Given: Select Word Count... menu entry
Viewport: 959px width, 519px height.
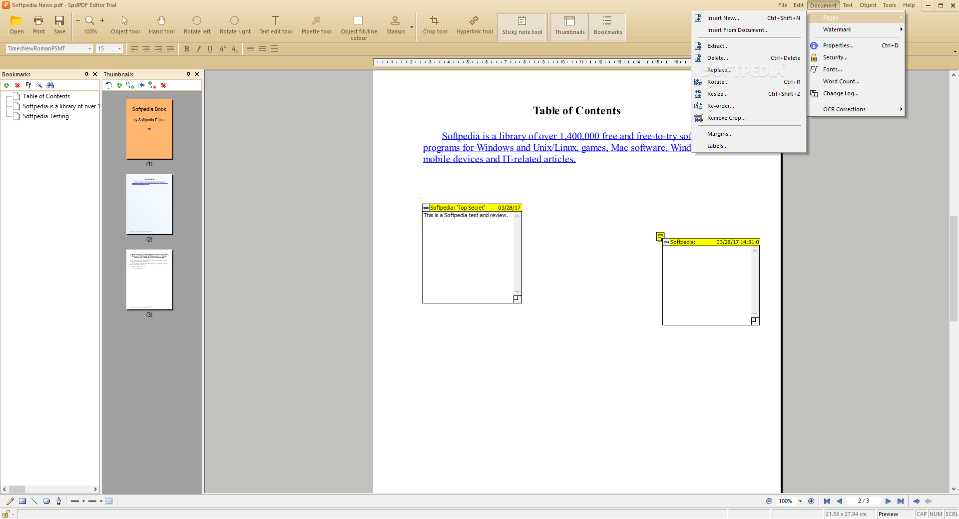Looking at the screenshot, I should 857,81.
